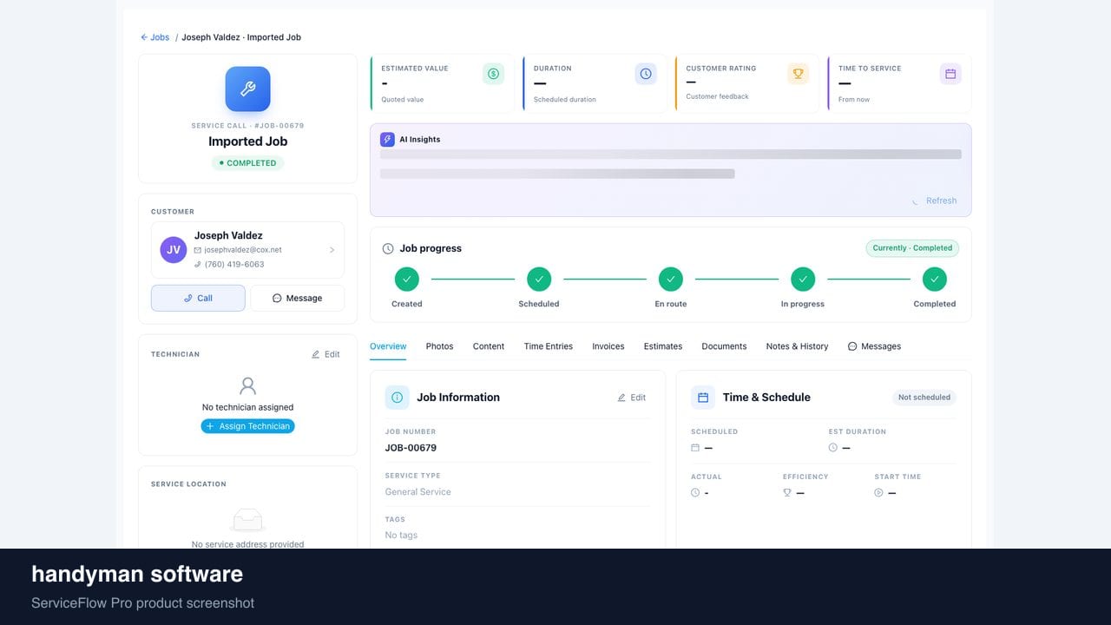This screenshot has height=625, width=1111.
Task: Click the Not scheduled badge
Action: coord(924,398)
